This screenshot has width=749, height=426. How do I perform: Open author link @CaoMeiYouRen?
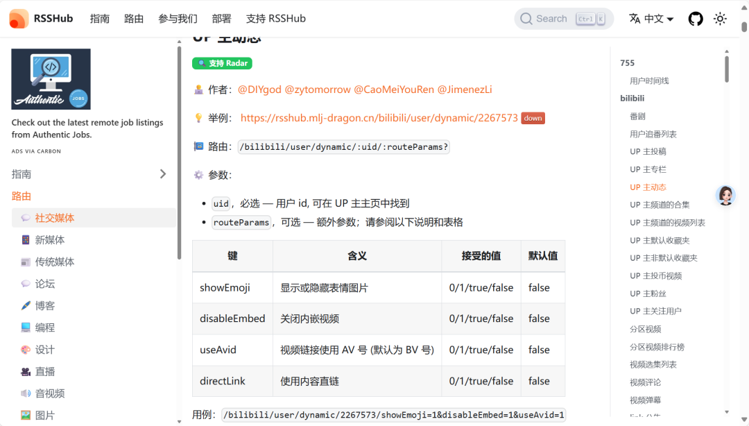point(394,90)
